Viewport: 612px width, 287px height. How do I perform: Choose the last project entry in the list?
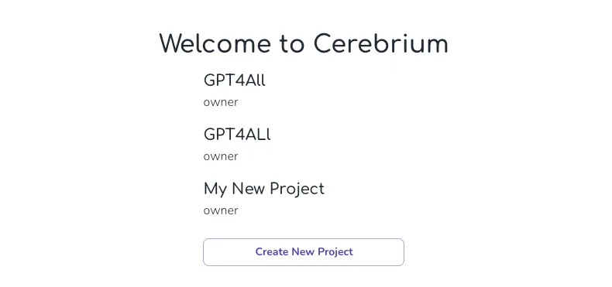click(x=264, y=189)
